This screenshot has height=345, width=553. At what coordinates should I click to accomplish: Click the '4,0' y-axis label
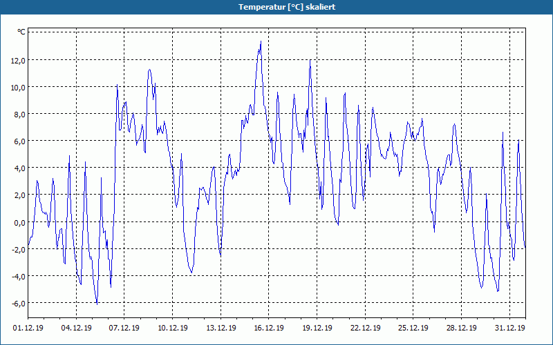pyautogui.click(x=20, y=168)
